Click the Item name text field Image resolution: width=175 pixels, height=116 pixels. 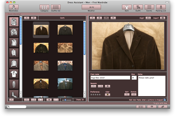click(110, 78)
